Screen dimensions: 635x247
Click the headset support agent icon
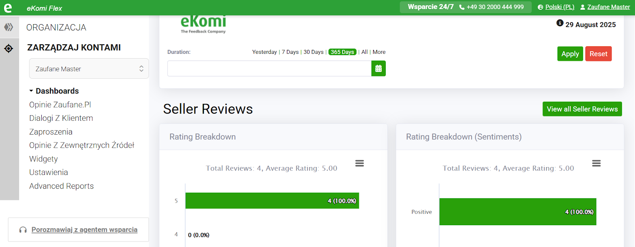pyautogui.click(x=23, y=230)
